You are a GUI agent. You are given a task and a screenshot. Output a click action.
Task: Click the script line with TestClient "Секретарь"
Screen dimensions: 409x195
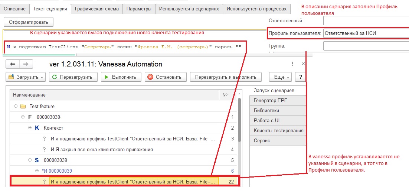coord(124,47)
